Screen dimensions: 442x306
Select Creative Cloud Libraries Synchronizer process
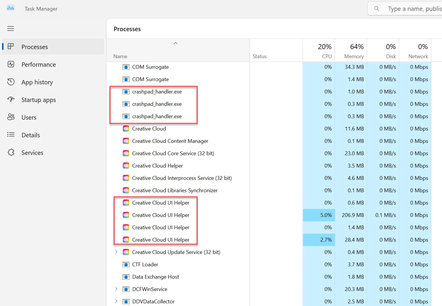175,190
